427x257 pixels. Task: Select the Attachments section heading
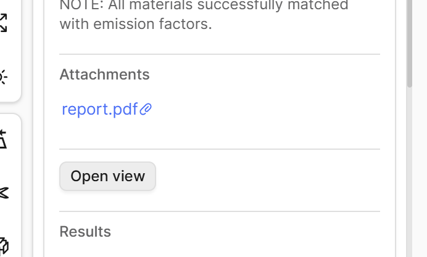[104, 75]
